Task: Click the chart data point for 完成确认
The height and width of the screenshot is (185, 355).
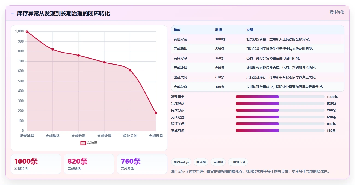Action: pos(53,49)
